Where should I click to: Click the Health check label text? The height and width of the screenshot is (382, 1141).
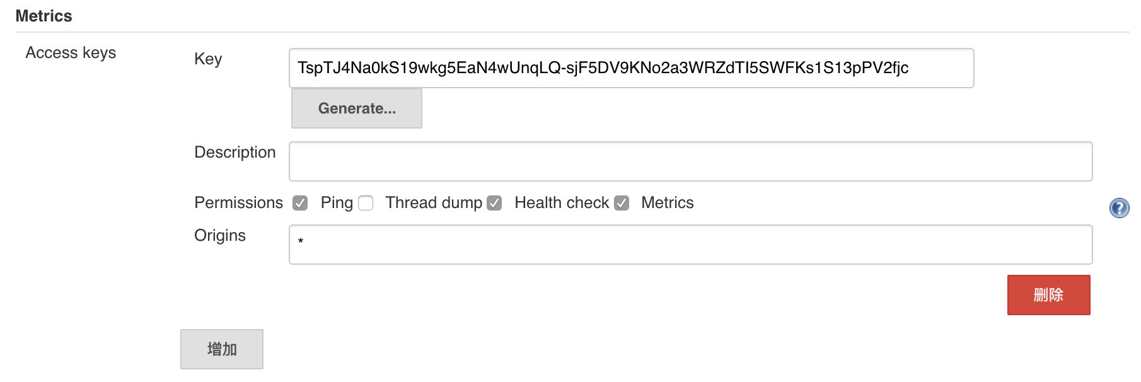click(x=562, y=202)
